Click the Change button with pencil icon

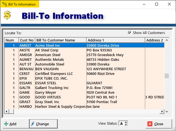pyautogui.click(x=43, y=124)
